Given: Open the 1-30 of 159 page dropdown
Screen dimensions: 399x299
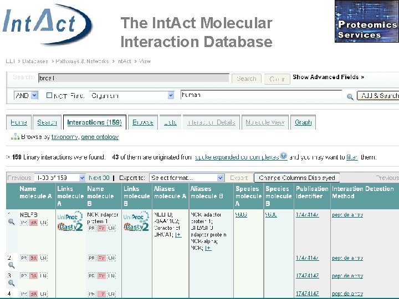Looking at the screenshot, I should [60, 178].
